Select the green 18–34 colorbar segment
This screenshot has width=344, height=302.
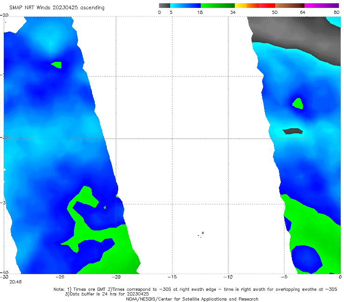(218, 6)
